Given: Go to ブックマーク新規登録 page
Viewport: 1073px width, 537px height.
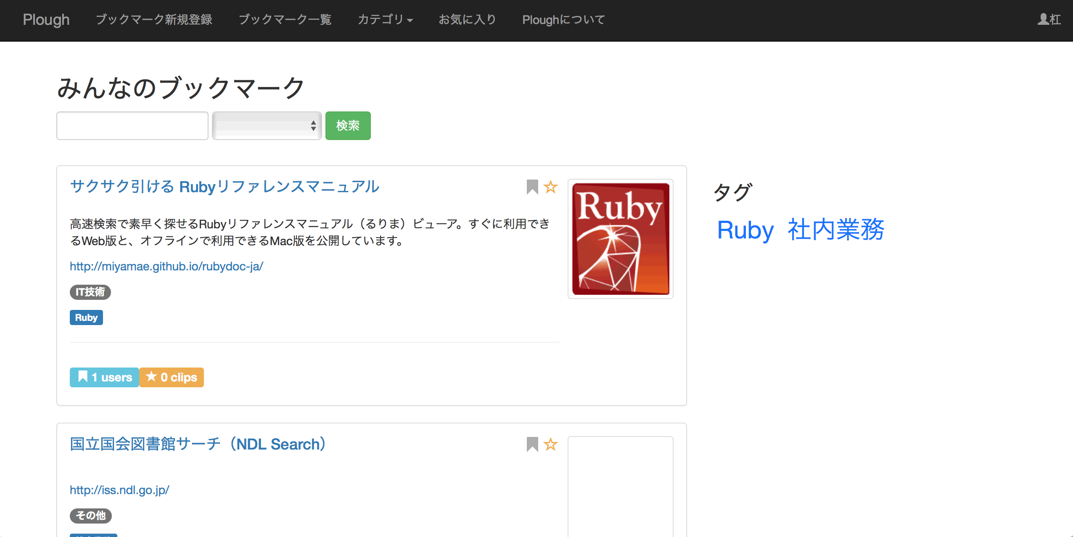Looking at the screenshot, I should (154, 20).
